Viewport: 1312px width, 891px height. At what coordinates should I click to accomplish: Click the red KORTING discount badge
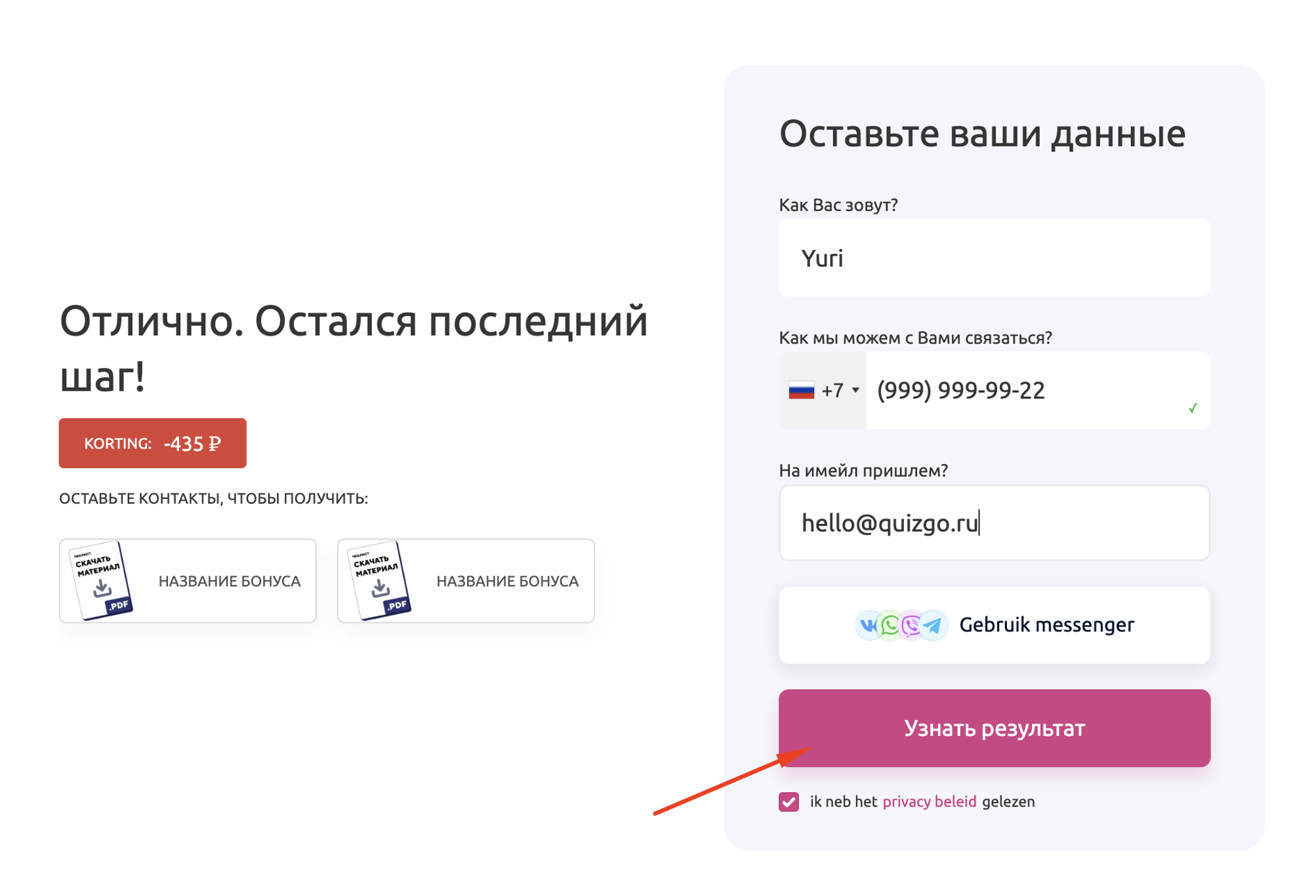pyautogui.click(x=152, y=443)
